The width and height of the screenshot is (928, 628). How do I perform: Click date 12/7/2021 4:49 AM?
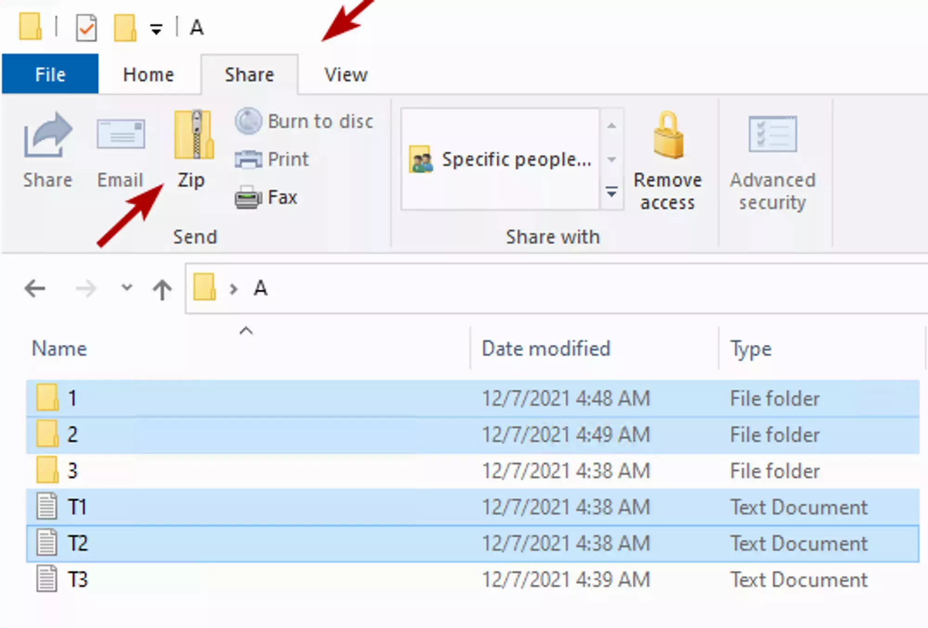tap(566, 434)
